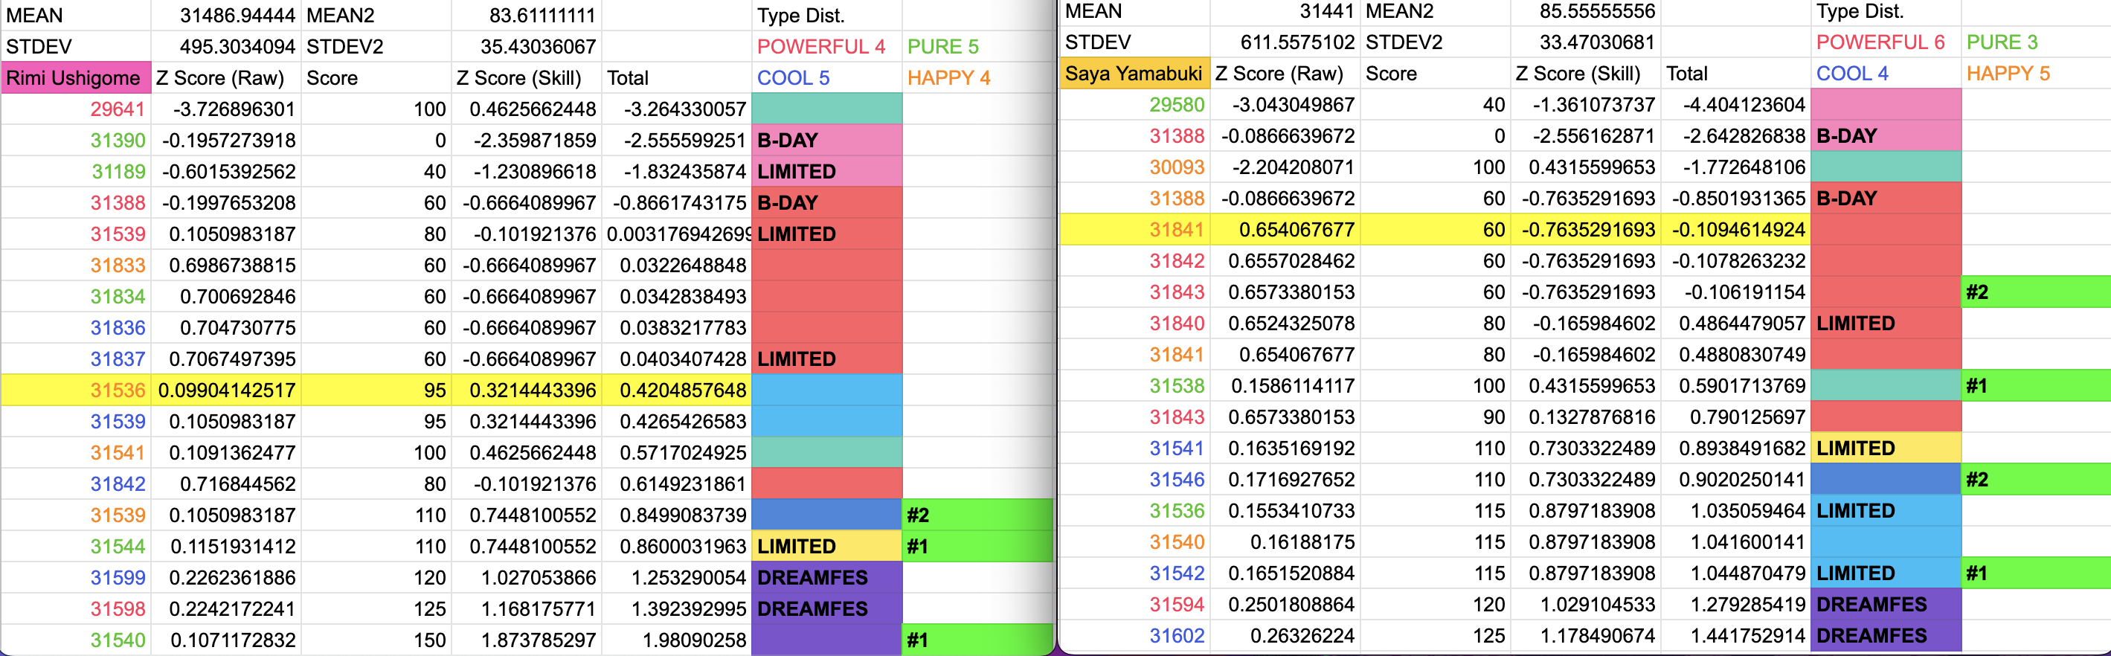This screenshot has width=2111, height=656.
Task: Select the highlighted Z score 0.654067677
Action: (x=1285, y=230)
